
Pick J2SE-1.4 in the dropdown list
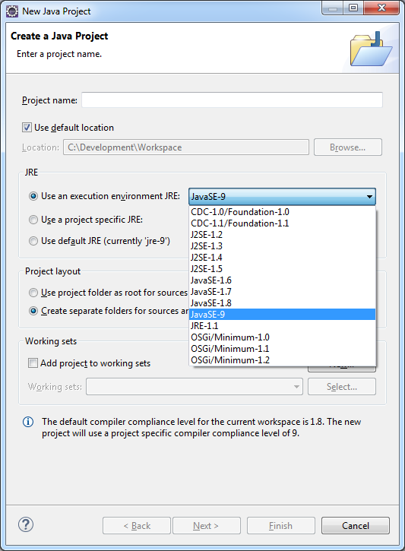pyautogui.click(x=282, y=258)
